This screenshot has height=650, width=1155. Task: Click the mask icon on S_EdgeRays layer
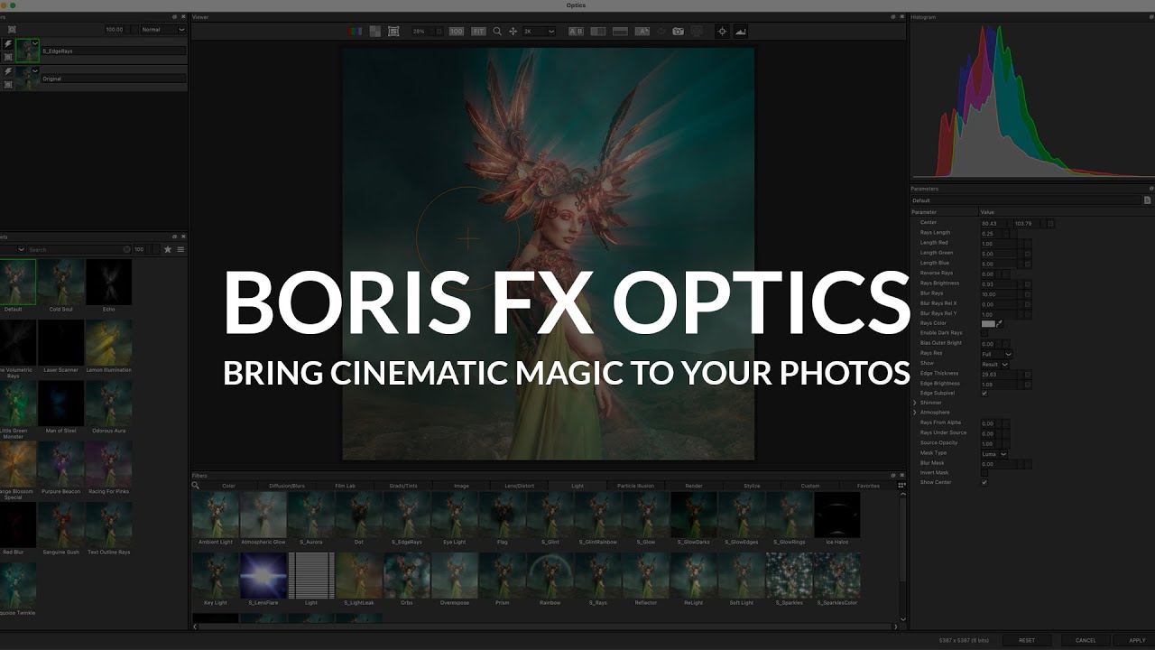tap(8, 57)
